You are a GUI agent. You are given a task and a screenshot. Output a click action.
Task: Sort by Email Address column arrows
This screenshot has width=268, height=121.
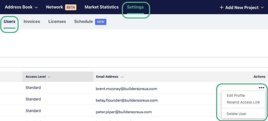[x=122, y=77]
